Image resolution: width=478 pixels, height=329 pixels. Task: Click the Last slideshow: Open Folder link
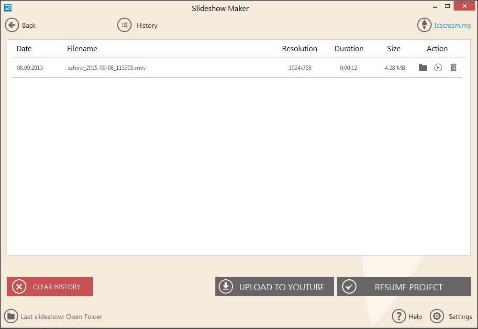[61, 316]
